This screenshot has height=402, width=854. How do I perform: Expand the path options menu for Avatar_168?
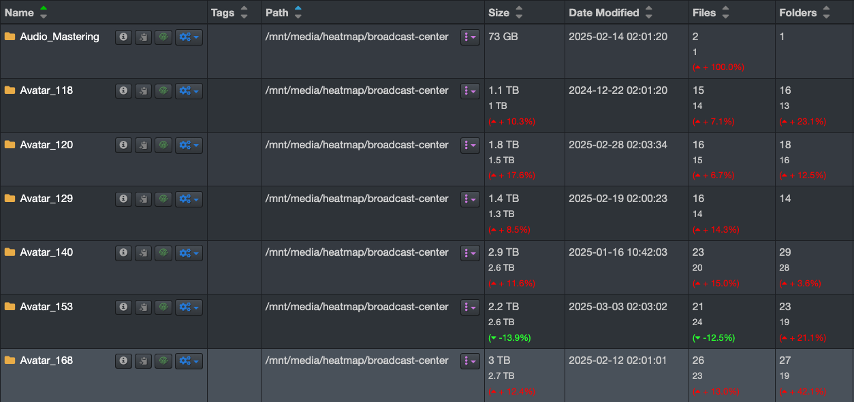click(470, 361)
